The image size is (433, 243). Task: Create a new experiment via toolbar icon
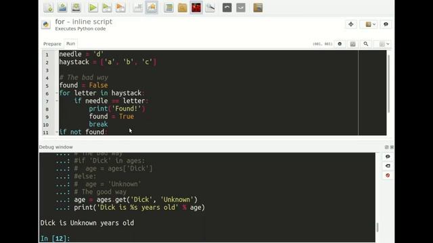coord(49,7)
